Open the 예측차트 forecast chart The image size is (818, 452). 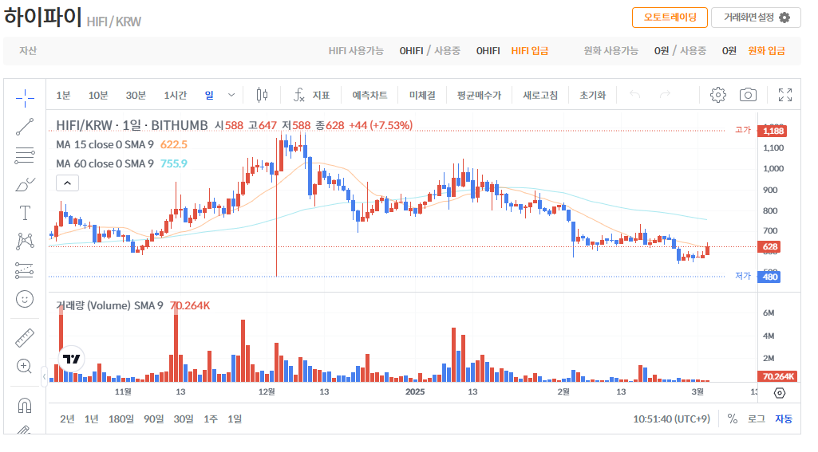pyautogui.click(x=369, y=95)
